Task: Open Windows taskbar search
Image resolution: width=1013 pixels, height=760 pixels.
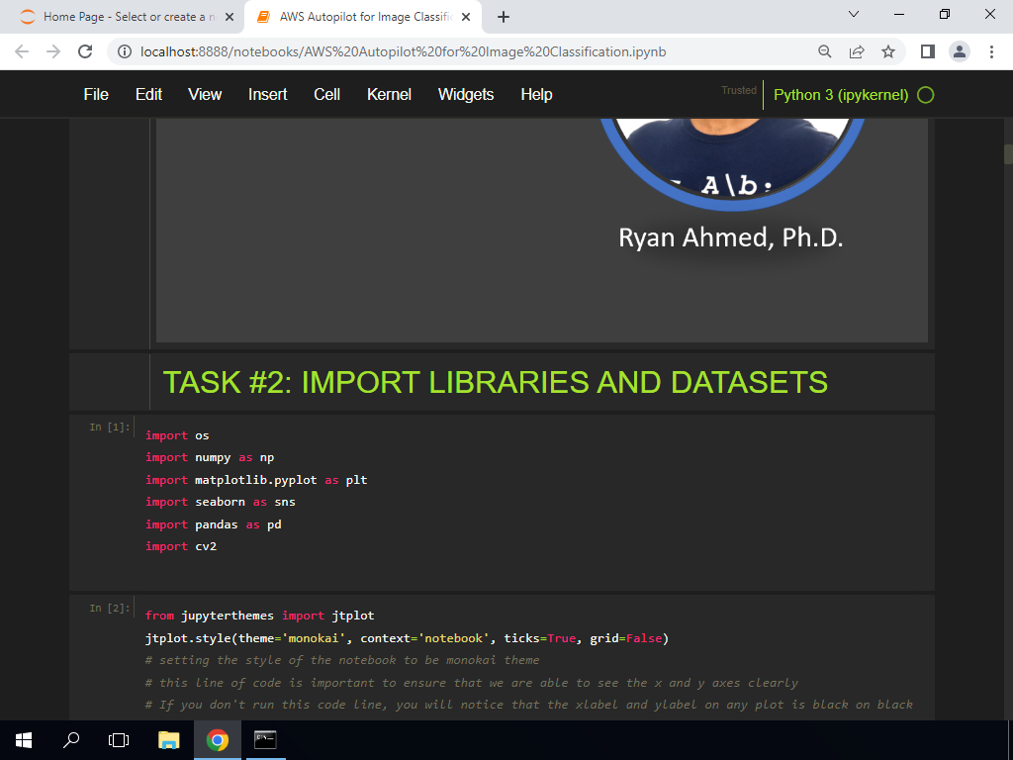Action: 71,740
